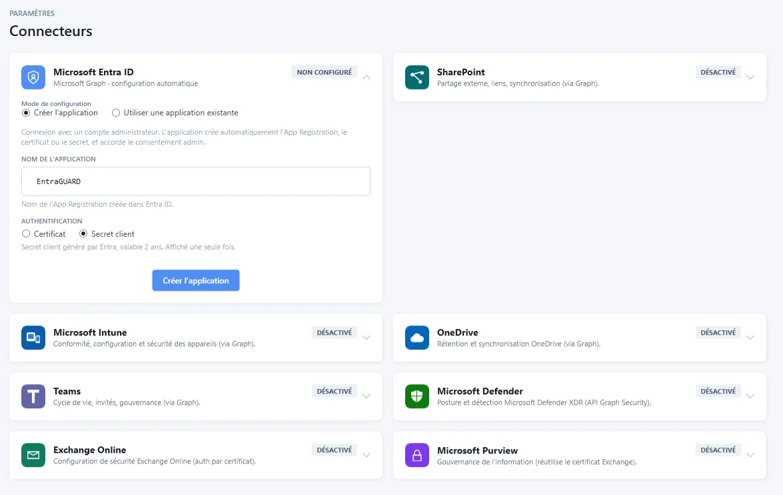Expand the Microsoft Purview connector chevron
783x495 pixels.
pos(750,455)
